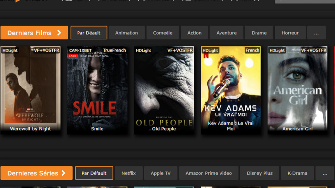This screenshot has width=335, height=188.
Task: Select the Par Déault films filter
Action: (89, 33)
